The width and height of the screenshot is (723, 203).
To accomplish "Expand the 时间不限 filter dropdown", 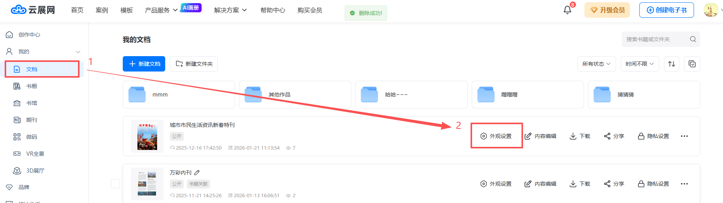I will point(640,64).
